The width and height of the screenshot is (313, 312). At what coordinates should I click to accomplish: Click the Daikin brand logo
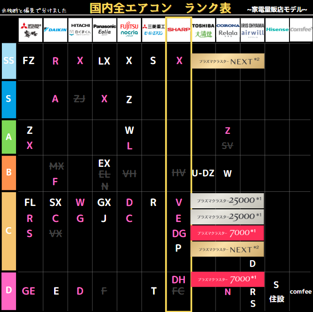click(x=55, y=30)
